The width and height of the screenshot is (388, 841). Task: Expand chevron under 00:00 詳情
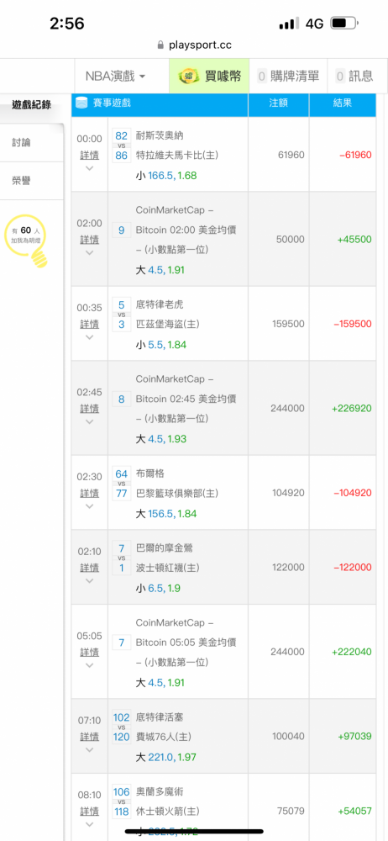90,168
